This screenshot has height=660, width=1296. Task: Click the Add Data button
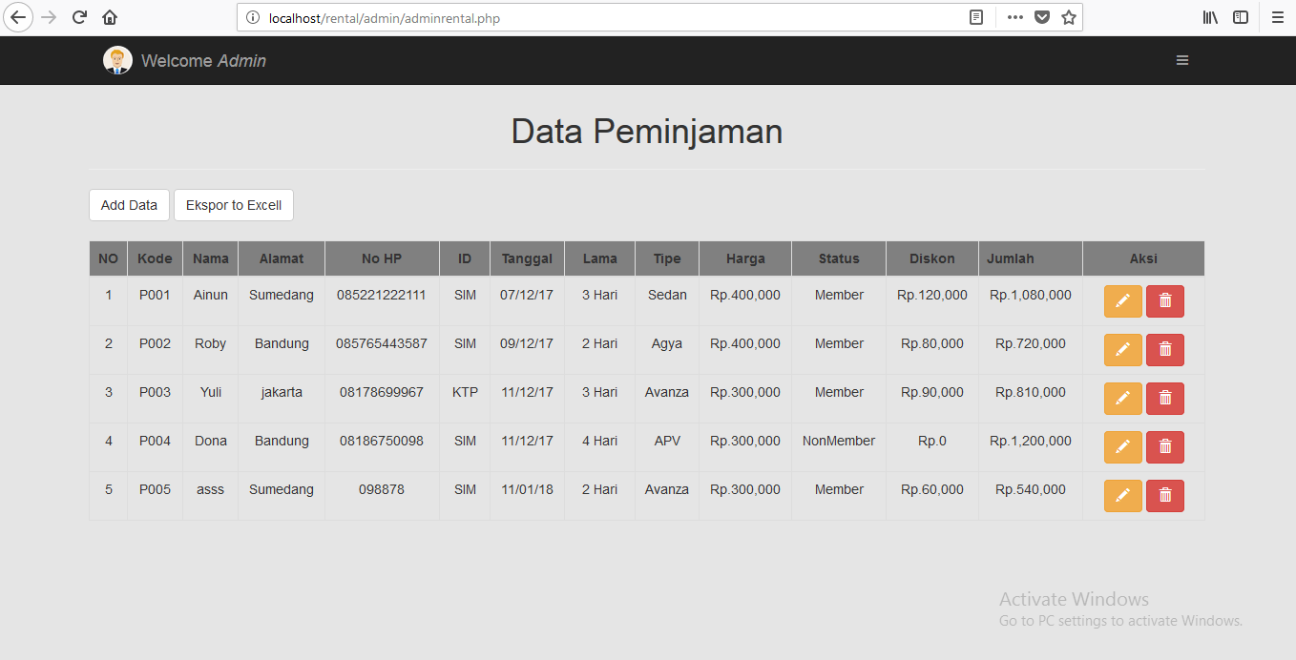tap(129, 204)
